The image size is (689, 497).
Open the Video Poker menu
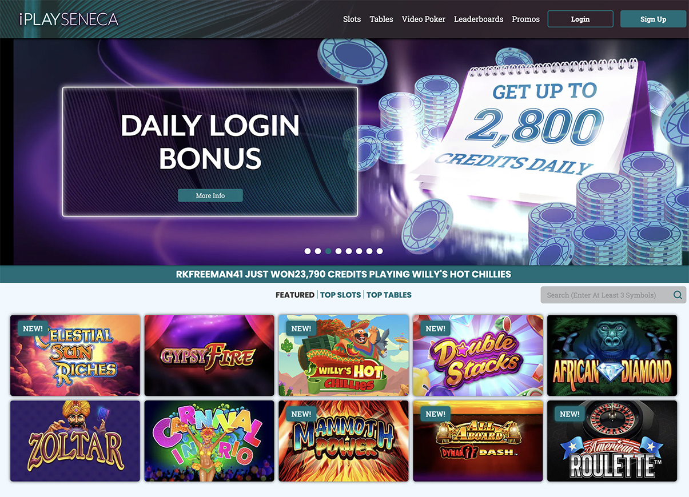tap(423, 19)
